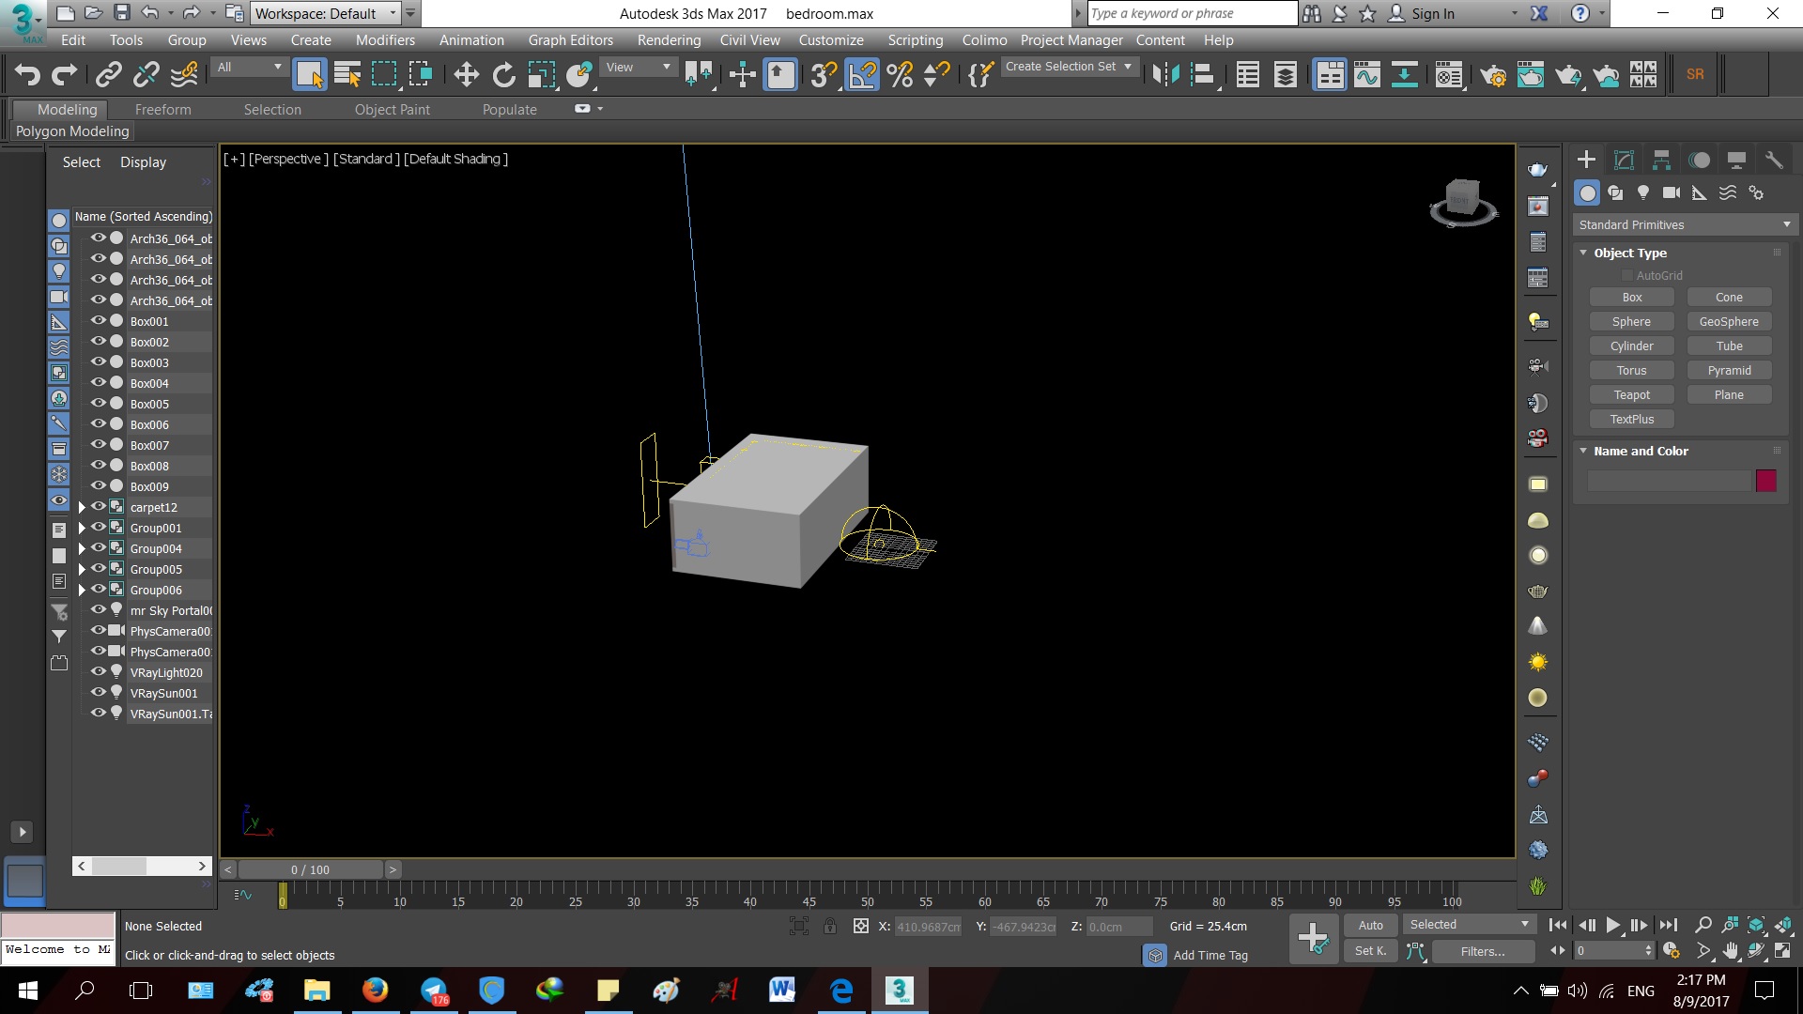Viewport: 1803px width, 1014px height.
Task: Click the Hierarchy panel tab
Action: pos(1660,159)
